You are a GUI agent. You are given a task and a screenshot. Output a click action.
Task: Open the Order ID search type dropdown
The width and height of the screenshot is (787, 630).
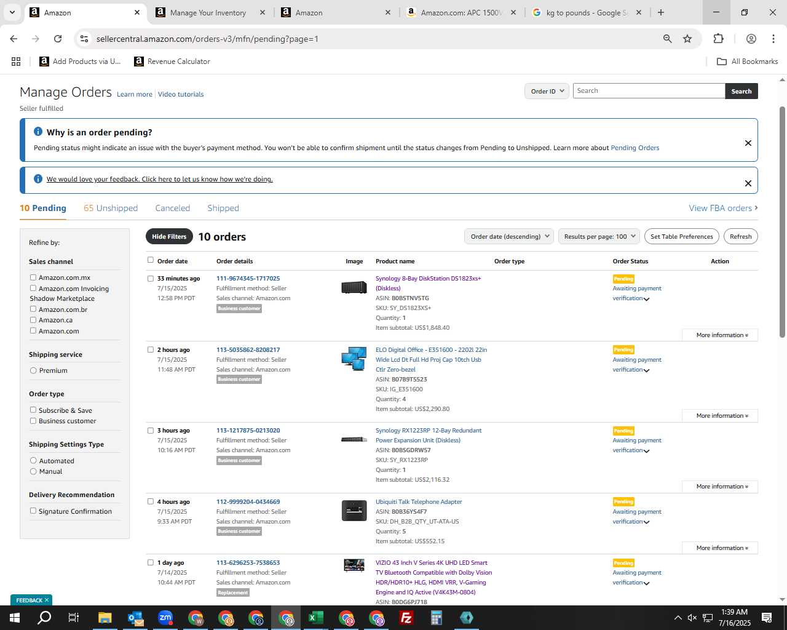point(547,91)
